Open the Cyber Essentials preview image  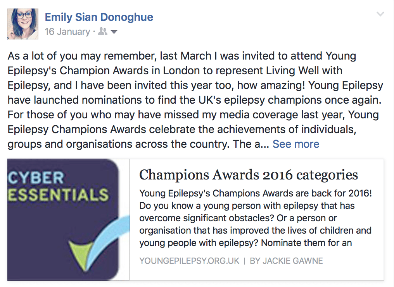click(68, 219)
